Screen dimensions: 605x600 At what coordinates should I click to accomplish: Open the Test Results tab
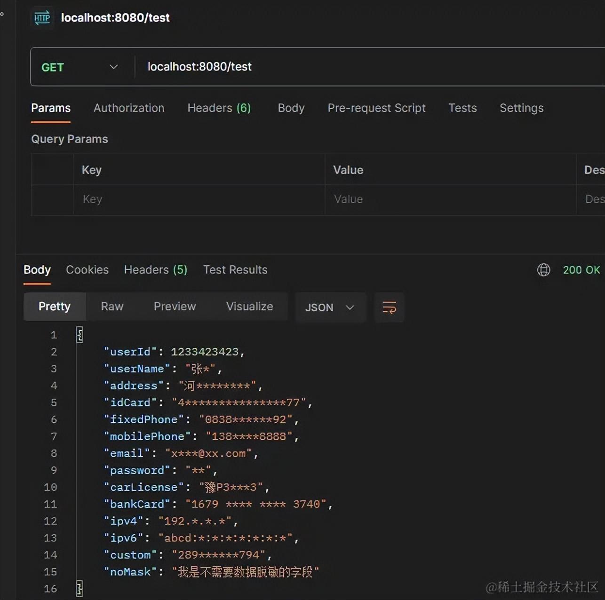coord(235,270)
